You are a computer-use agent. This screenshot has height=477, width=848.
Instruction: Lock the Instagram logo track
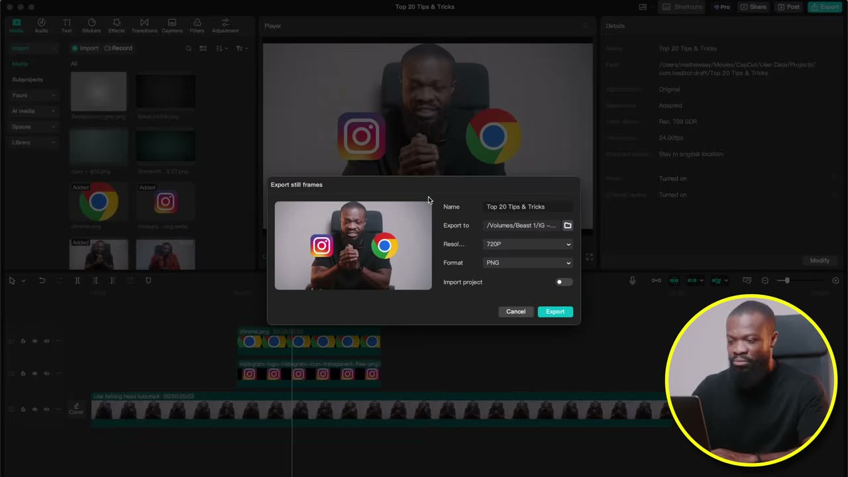[23, 374]
